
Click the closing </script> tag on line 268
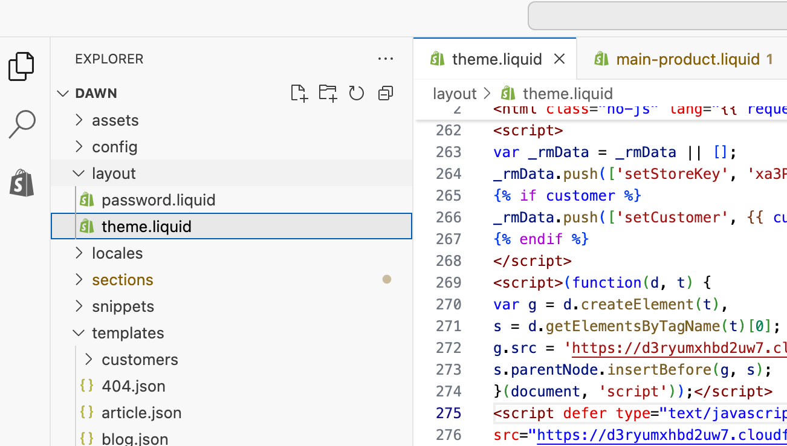[x=532, y=260]
